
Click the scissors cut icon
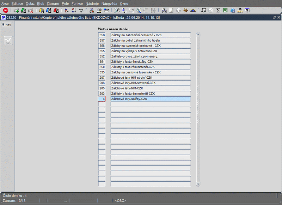pyautogui.click(x=117, y=11)
